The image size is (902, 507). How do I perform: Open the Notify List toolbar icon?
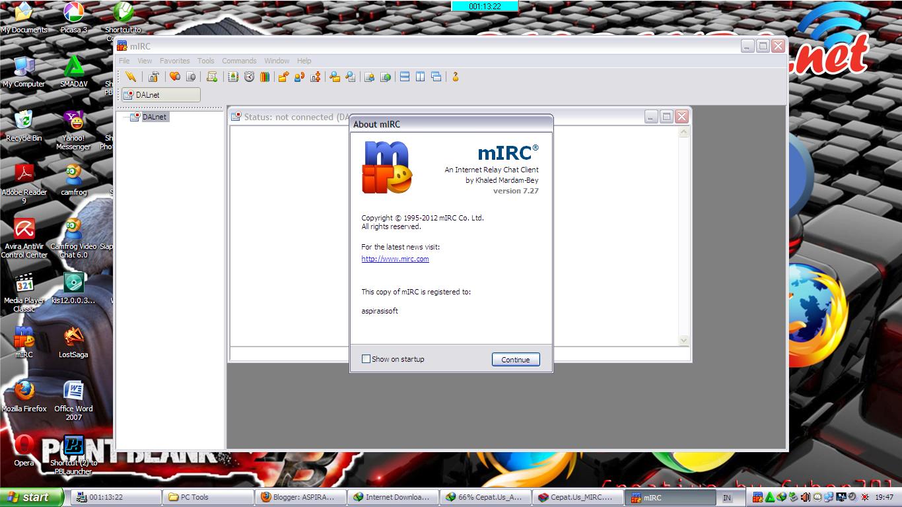(370, 77)
